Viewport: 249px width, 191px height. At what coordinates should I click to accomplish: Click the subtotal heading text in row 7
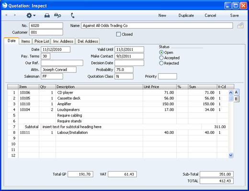(72, 127)
